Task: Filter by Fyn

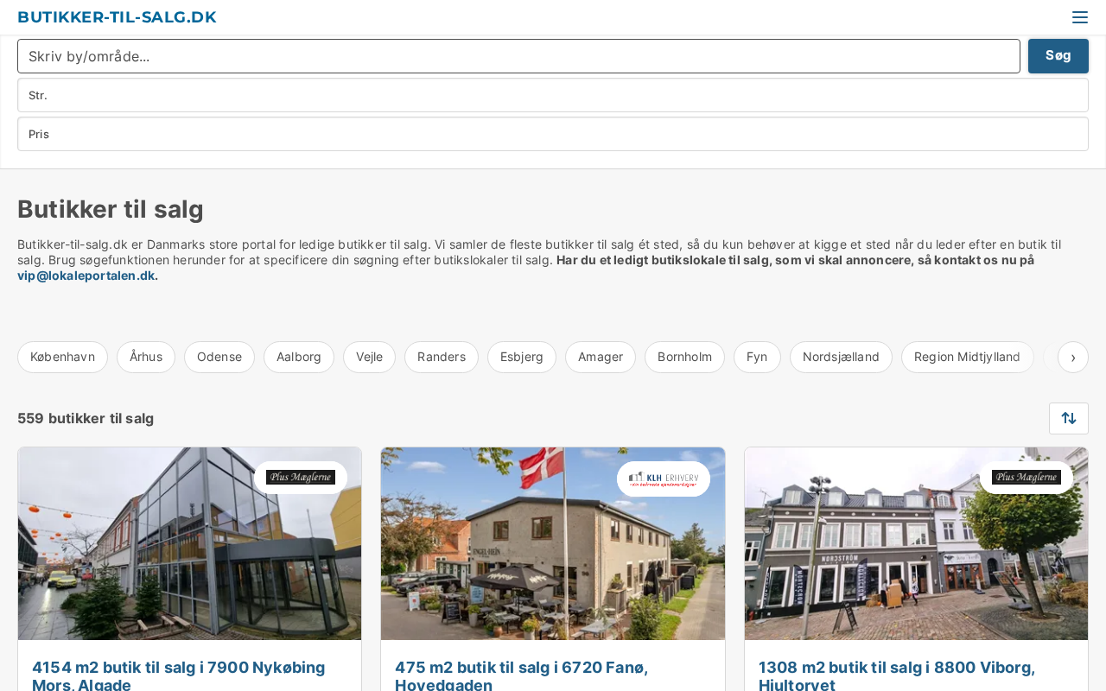Action: (757, 357)
